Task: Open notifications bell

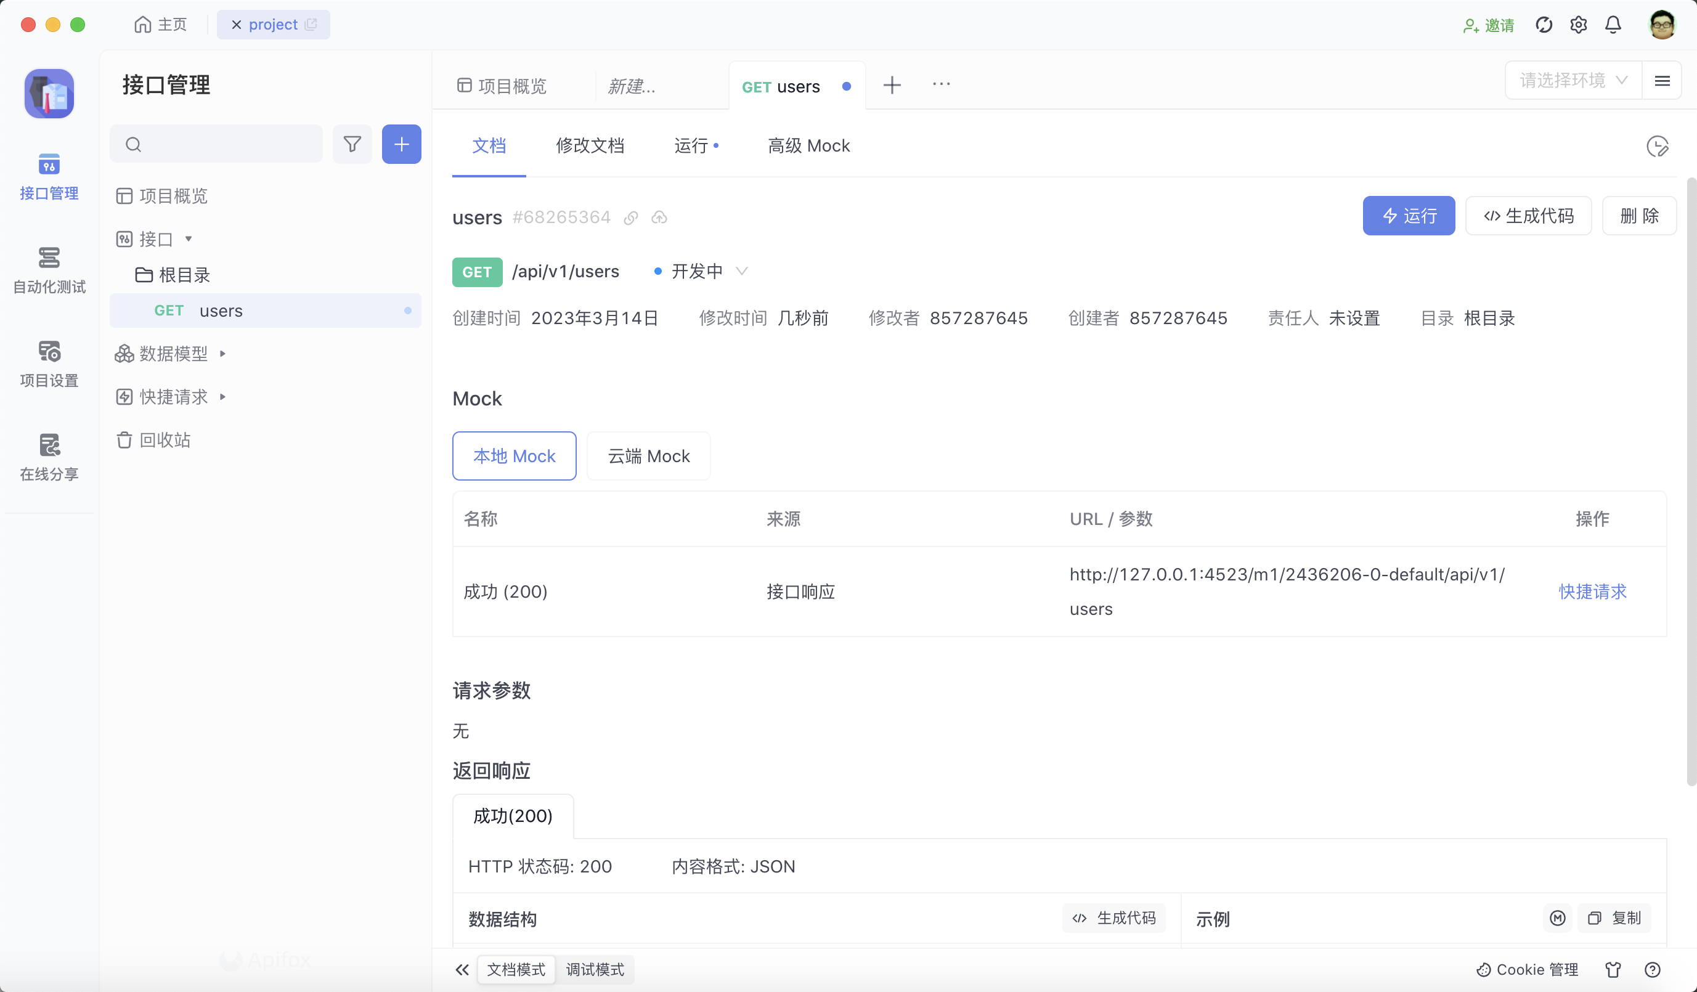Action: [x=1613, y=24]
